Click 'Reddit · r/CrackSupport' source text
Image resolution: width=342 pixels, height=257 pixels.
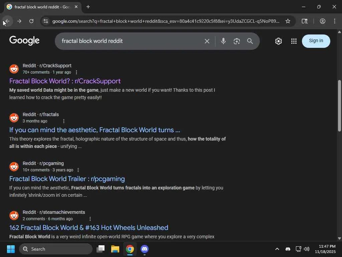tap(47, 66)
